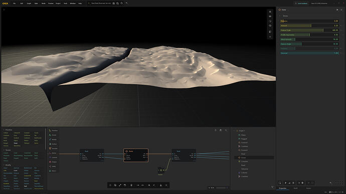346x194 pixels.
Task: Click the undo arrow in the properties bottom toolbar
Action: (x=330, y=183)
